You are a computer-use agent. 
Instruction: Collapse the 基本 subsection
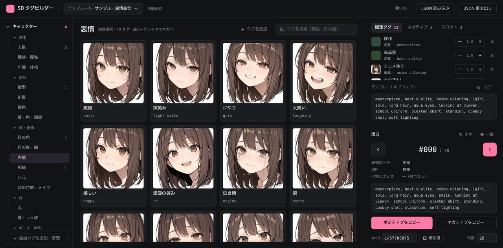15,38
